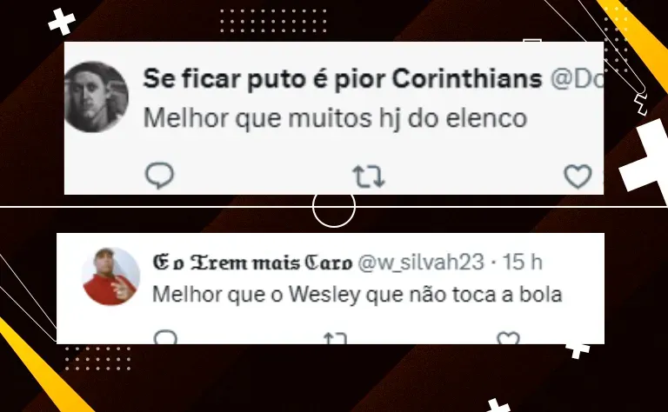Like the tweet about Wesley
Viewport: 668px width, 412px height.
tap(508, 338)
